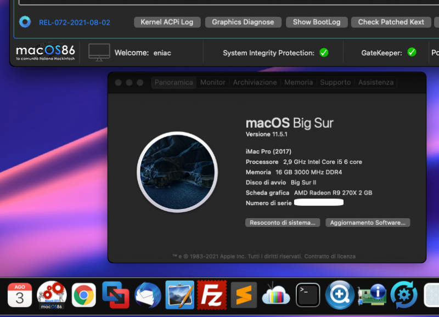Open the hardware info card dock icon
439x317 pixels.
click(372, 295)
